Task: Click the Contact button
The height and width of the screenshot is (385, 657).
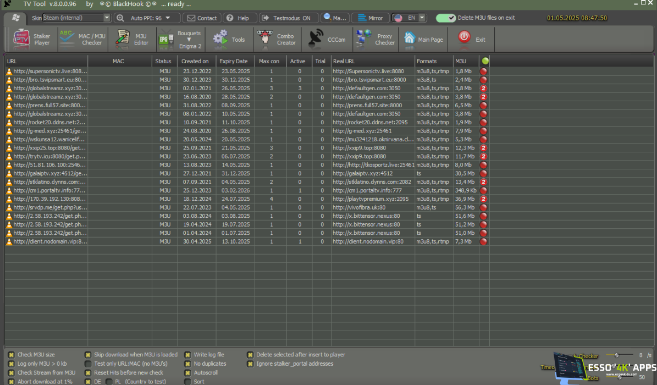Action: pyautogui.click(x=202, y=18)
